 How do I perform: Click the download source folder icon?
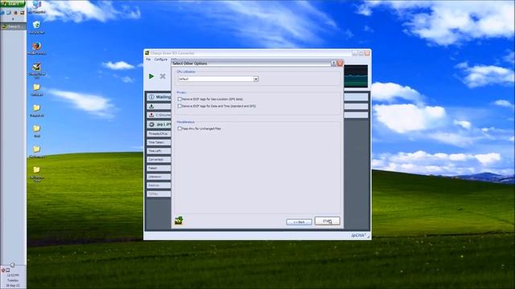click(151, 106)
